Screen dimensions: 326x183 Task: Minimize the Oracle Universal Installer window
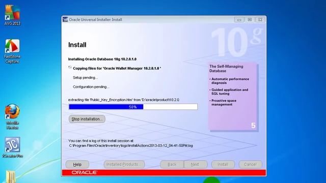[x=239, y=20]
